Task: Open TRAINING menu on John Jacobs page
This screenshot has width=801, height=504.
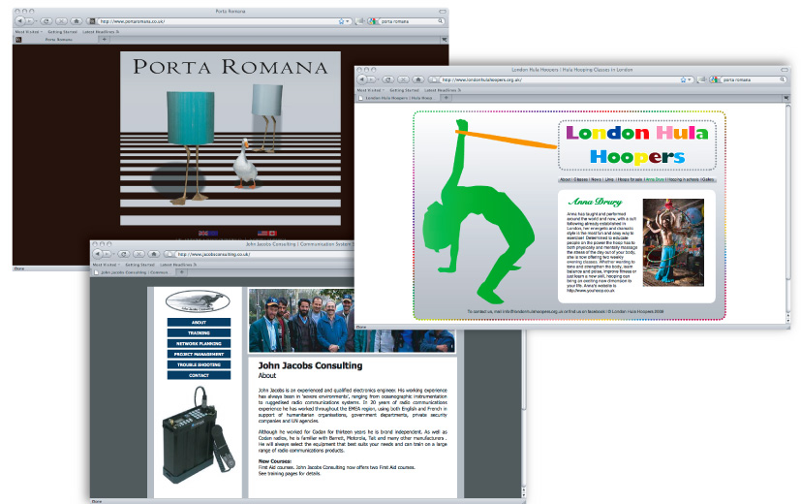Action: pos(199,332)
